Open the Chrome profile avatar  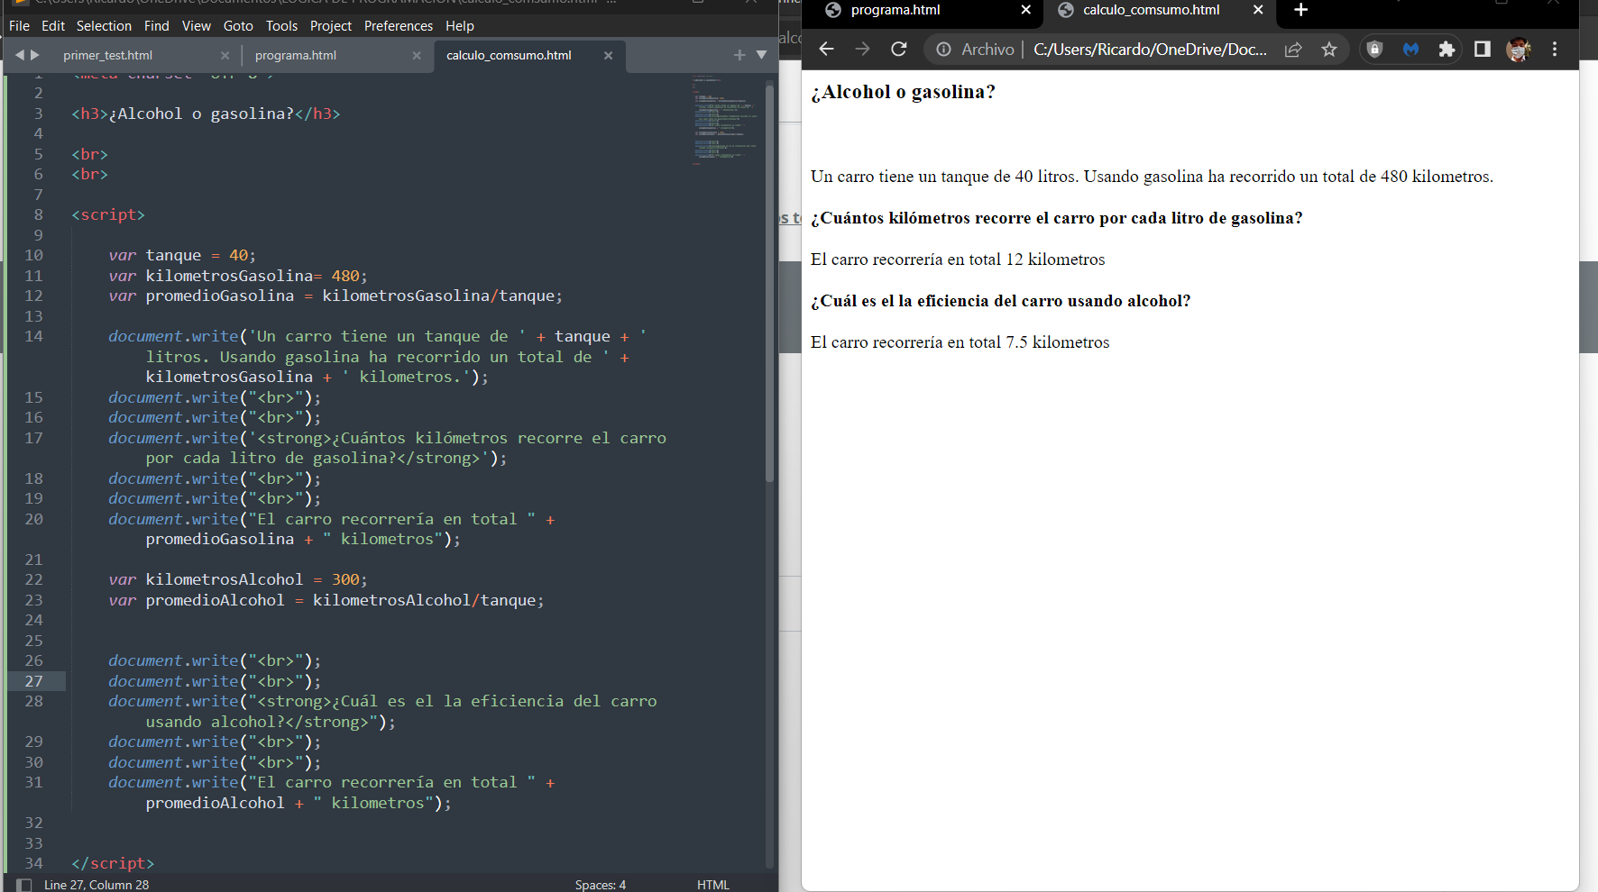1519,49
